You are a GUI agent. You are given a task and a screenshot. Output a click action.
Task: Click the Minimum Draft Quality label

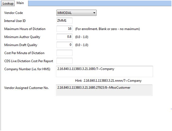click(x=21, y=45)
